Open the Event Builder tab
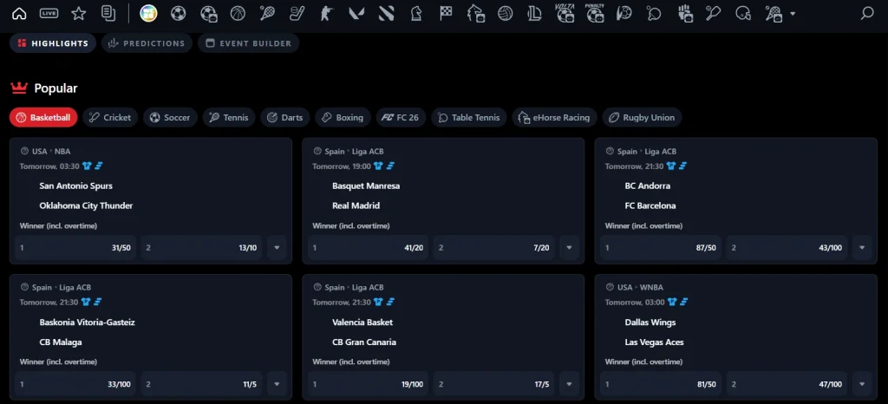This screenshot has width=888, height=404. click(x=249, y=43)
